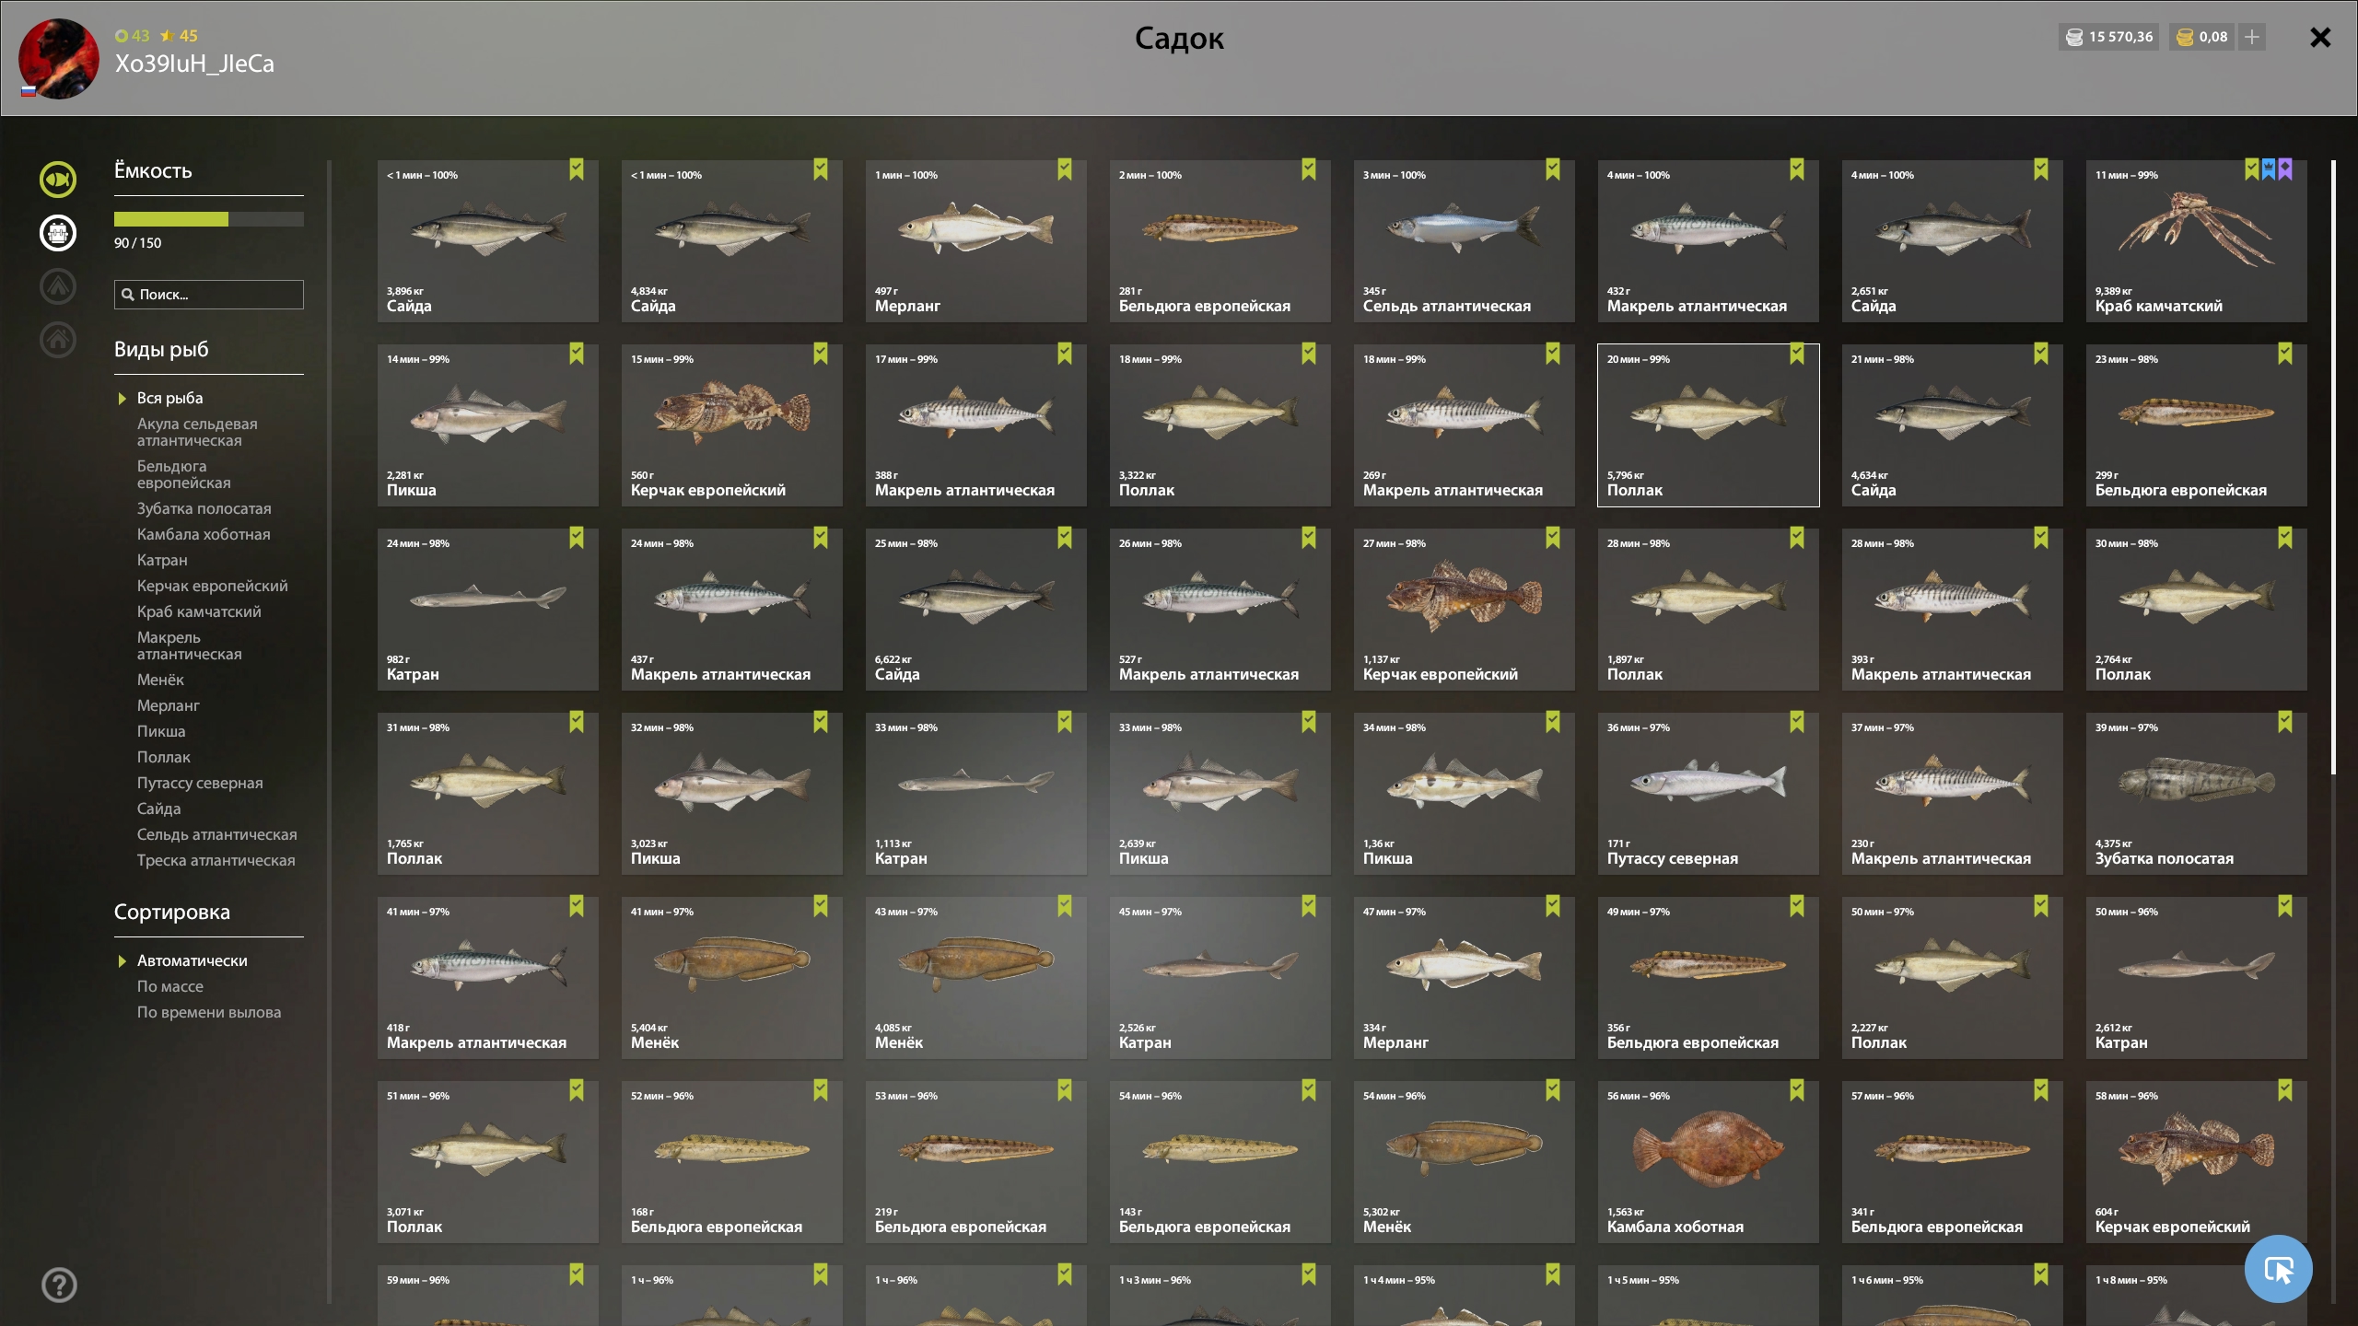
Task: Filter by Краб камчатский species
Action: pyautogui.click(x=199, y=611)
